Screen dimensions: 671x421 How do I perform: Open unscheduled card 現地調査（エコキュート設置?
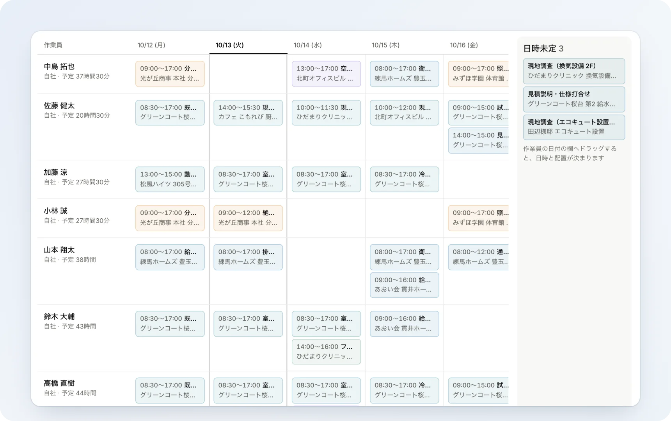point(574,127)
